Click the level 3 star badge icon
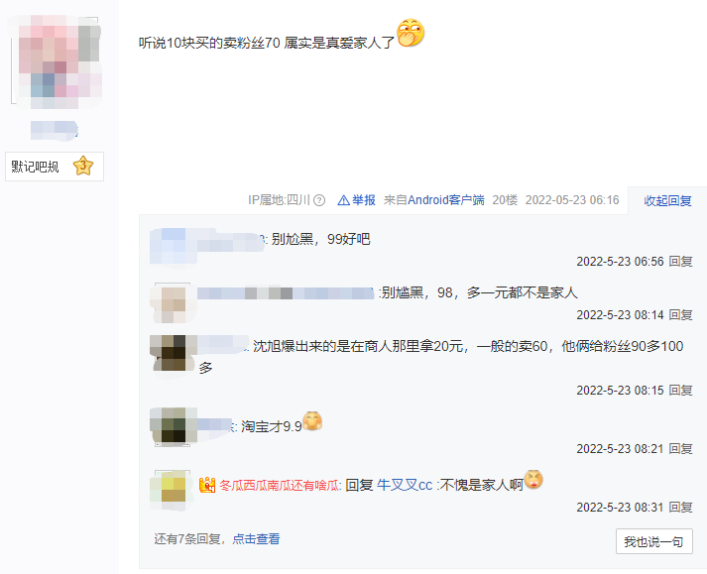This screenshot has height=574, width=707. (83, 166)
